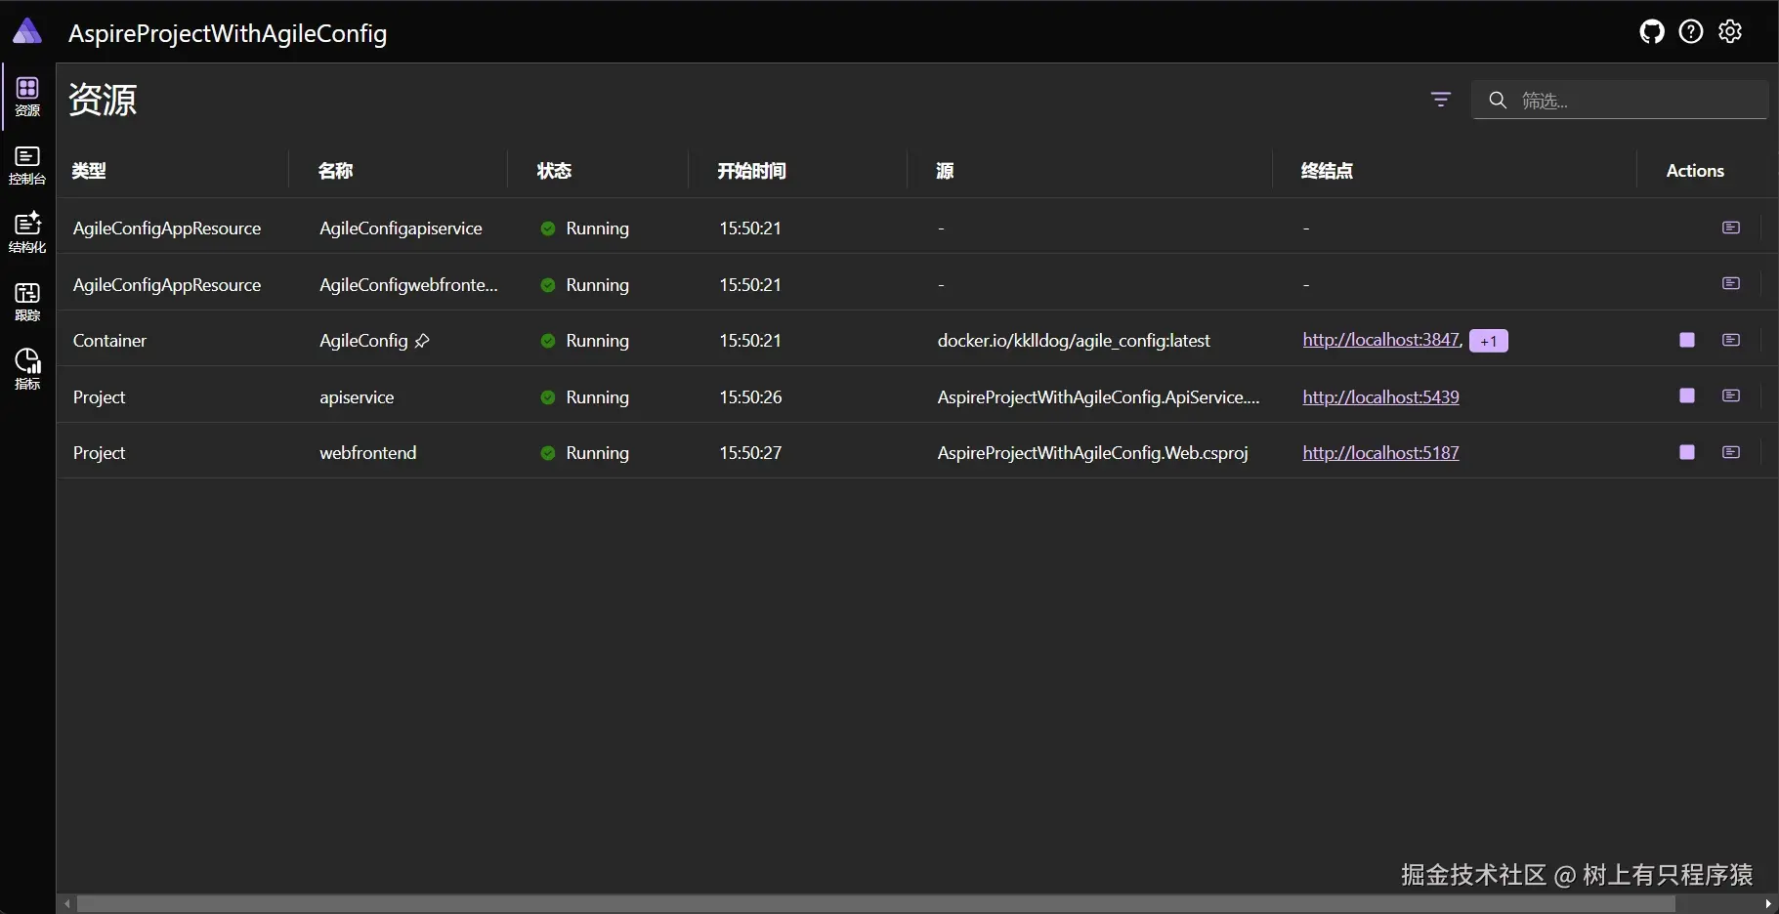Sort by the 开始时间 column header
1779x914 pixels.
coord(751,171)
